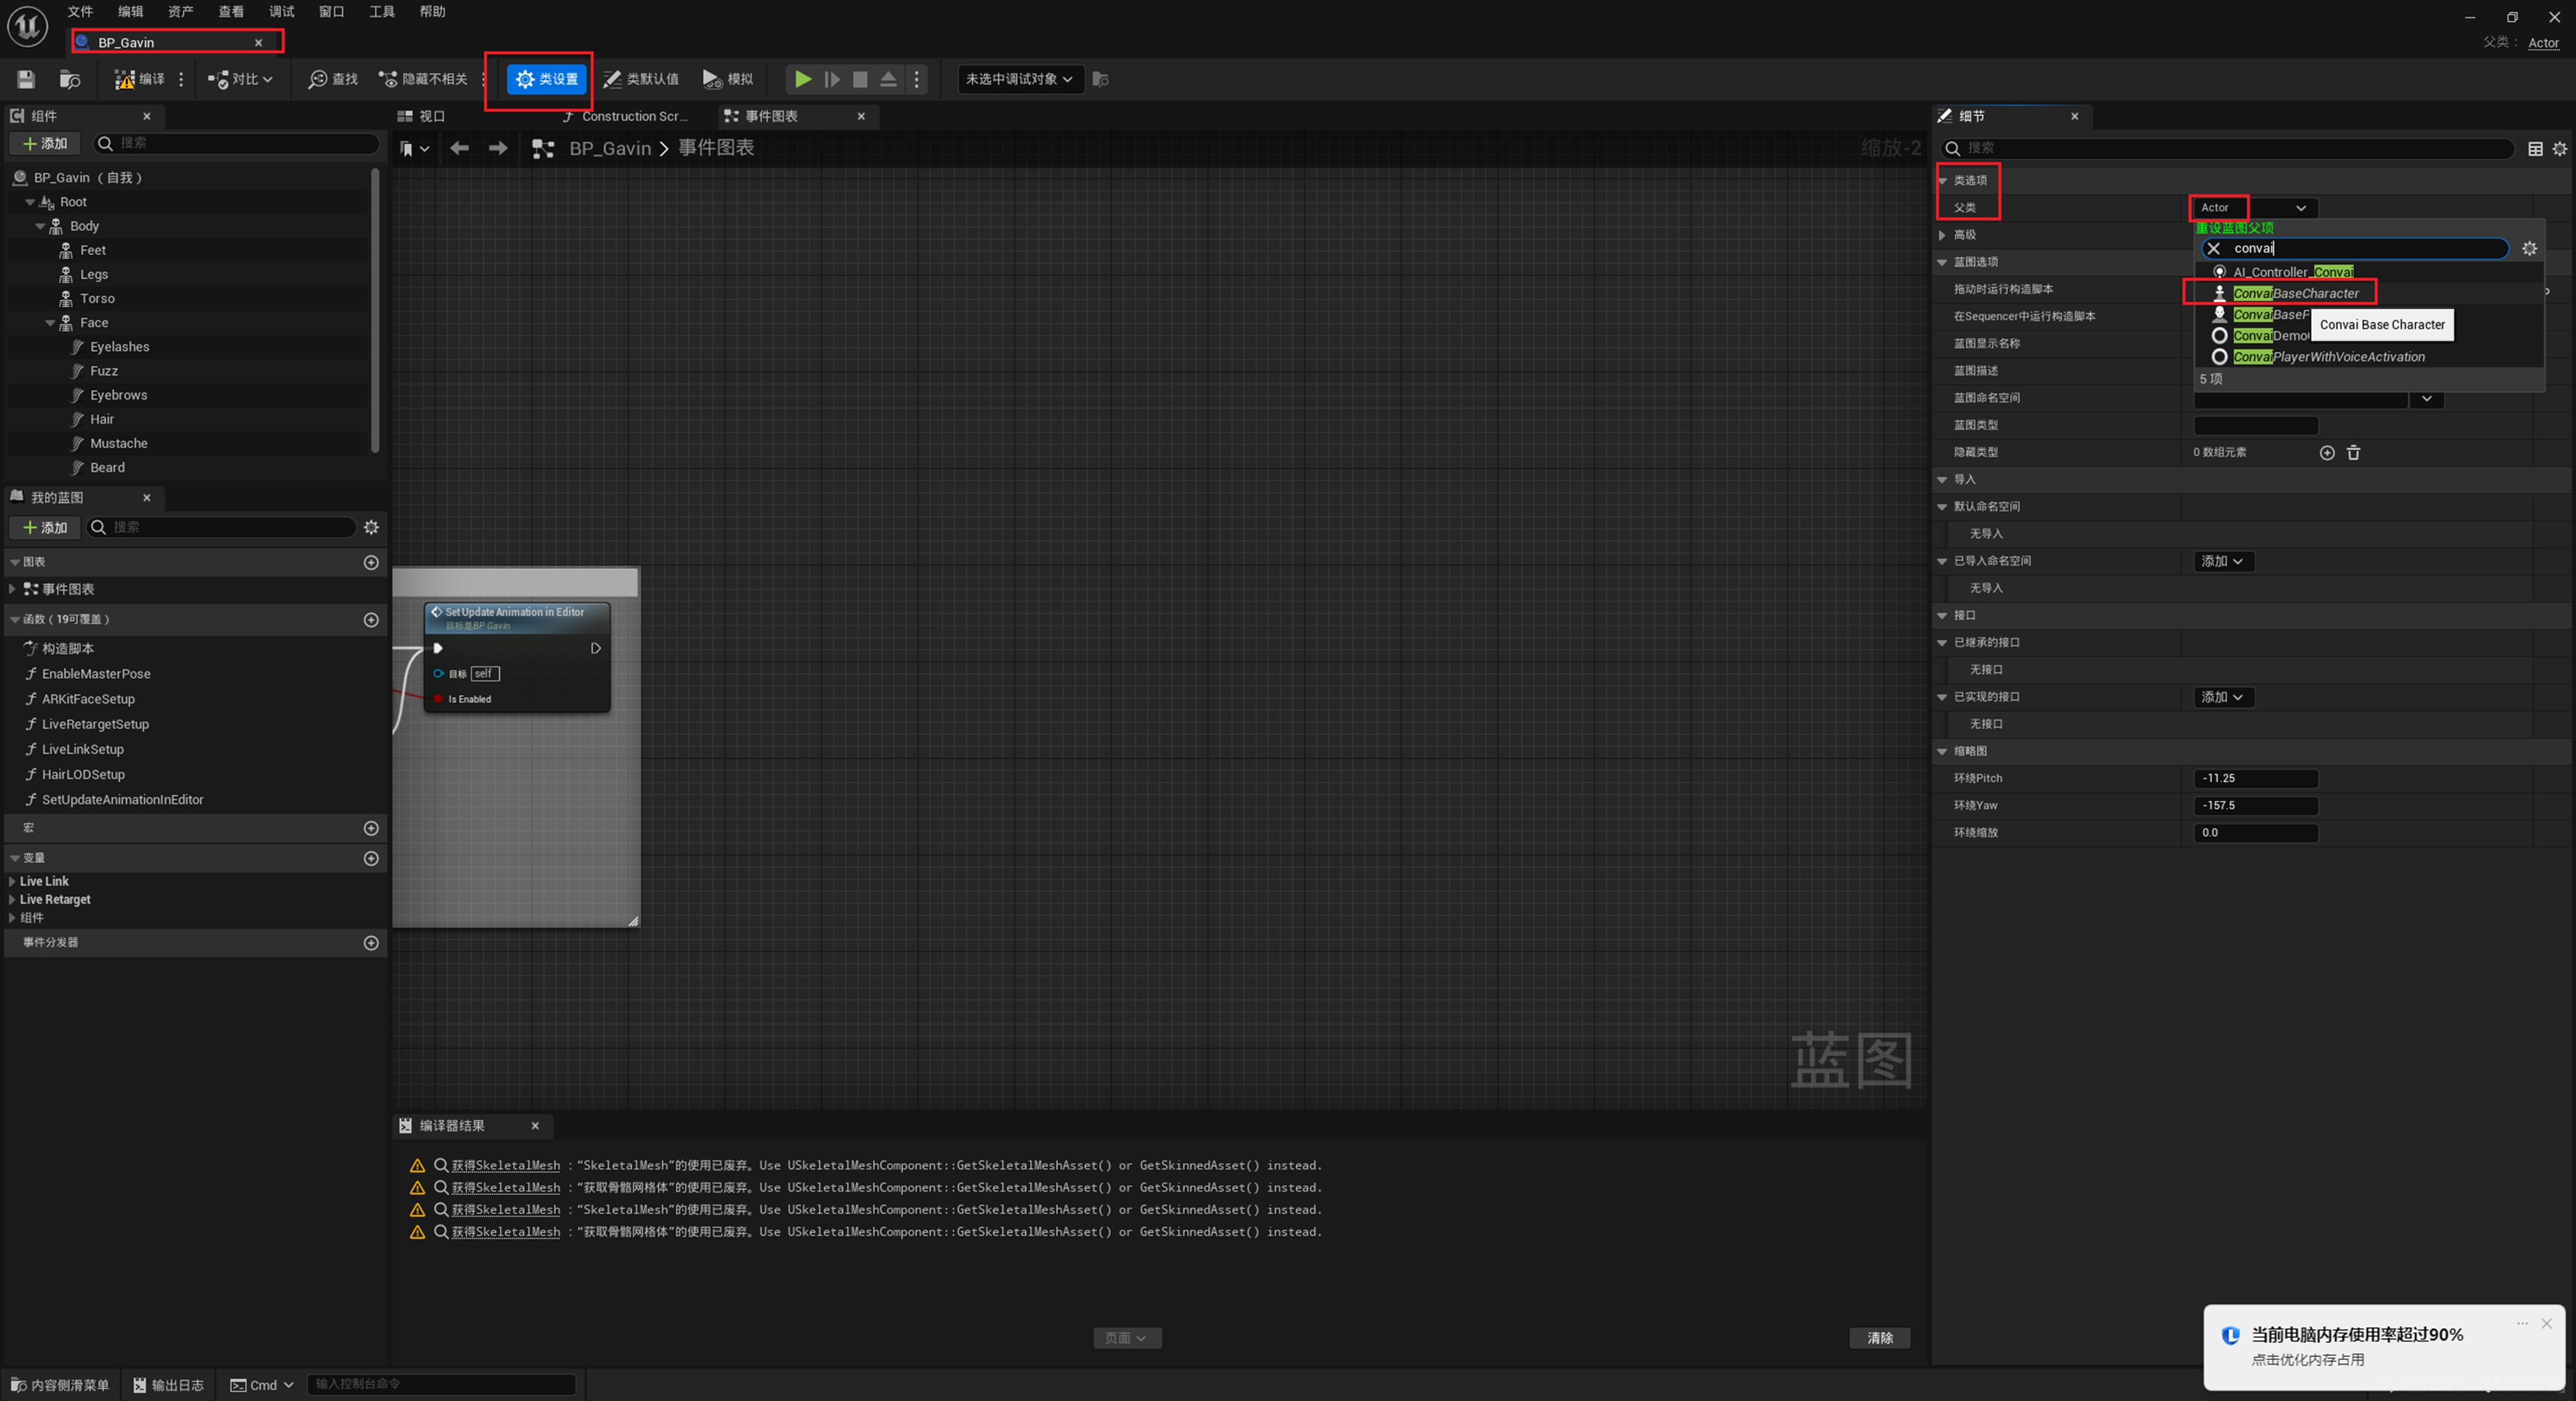This screenshot has height=1401, width=2576.
Task: Start play with green play button
Action: [x=802, y=79]
